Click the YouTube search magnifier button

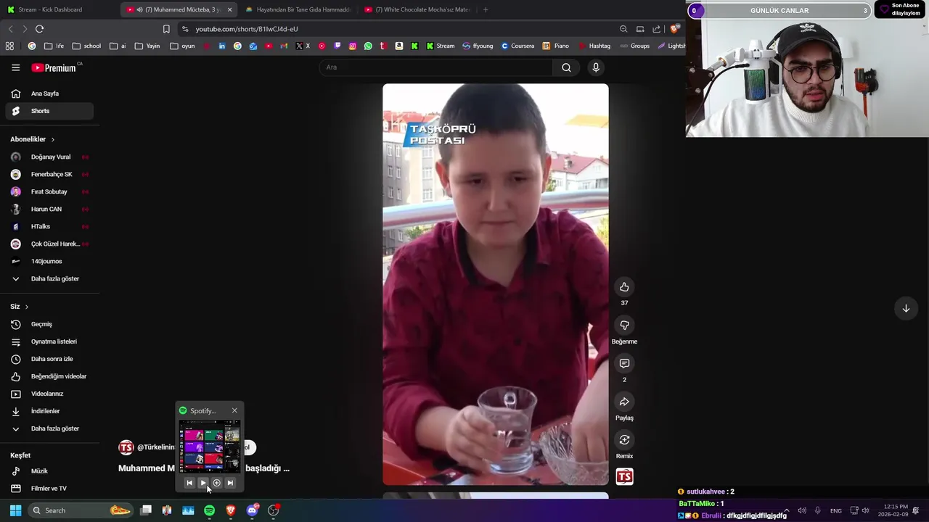tap(566, 67)
